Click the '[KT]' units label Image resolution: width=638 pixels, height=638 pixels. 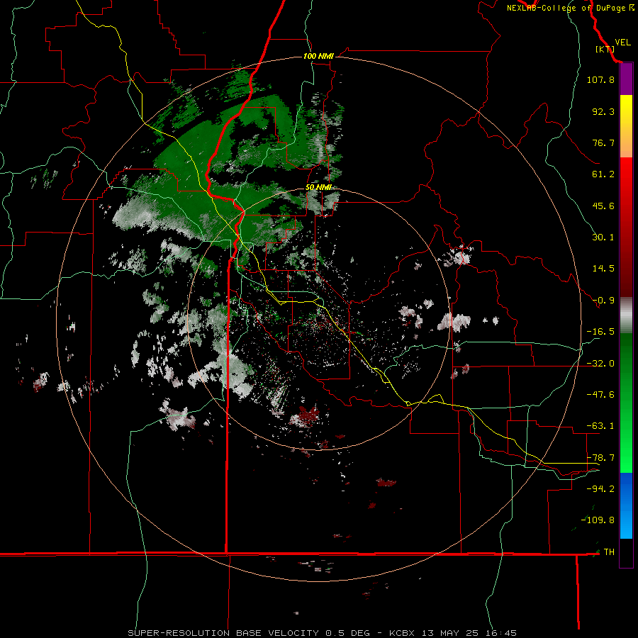tap(605, 49)
